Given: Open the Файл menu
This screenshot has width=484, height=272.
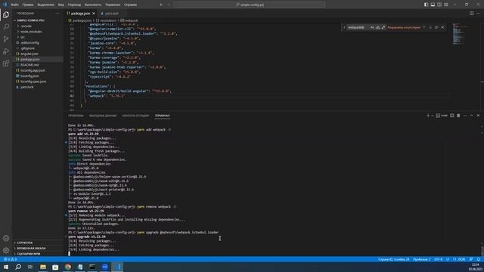Looking at the screenshot, I should (14, 5).
